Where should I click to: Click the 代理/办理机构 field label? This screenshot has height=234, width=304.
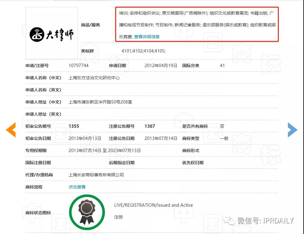[39, 175]
